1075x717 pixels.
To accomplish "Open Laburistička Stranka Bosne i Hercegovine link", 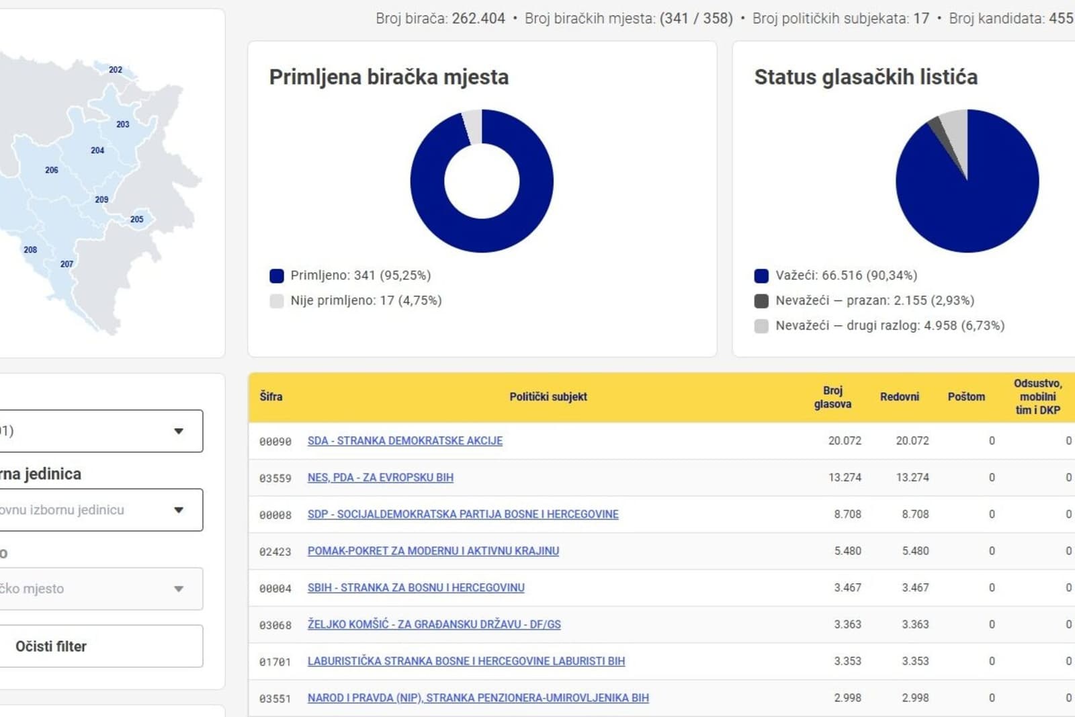I will click(466, 661).
